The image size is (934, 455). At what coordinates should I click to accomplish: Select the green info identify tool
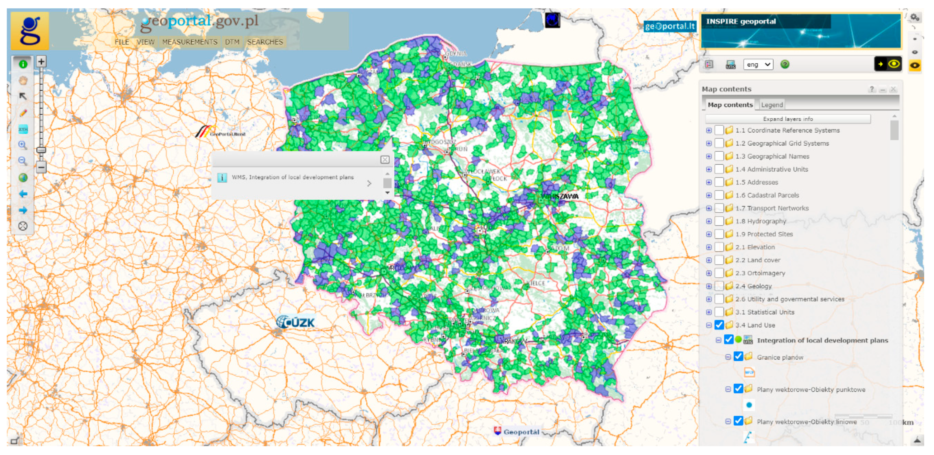[23, 64]
